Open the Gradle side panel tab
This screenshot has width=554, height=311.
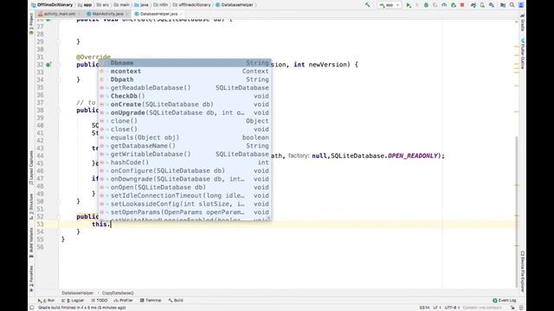point(522,23)
